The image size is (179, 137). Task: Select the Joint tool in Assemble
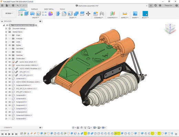point(102,14)
